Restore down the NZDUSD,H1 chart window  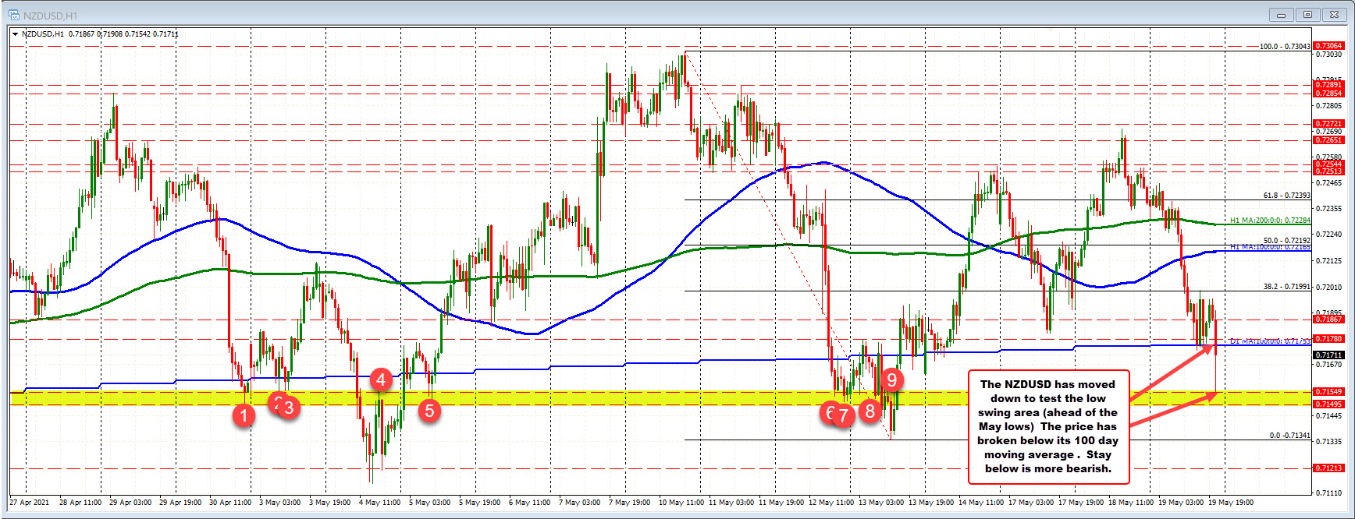point(1307,14)
